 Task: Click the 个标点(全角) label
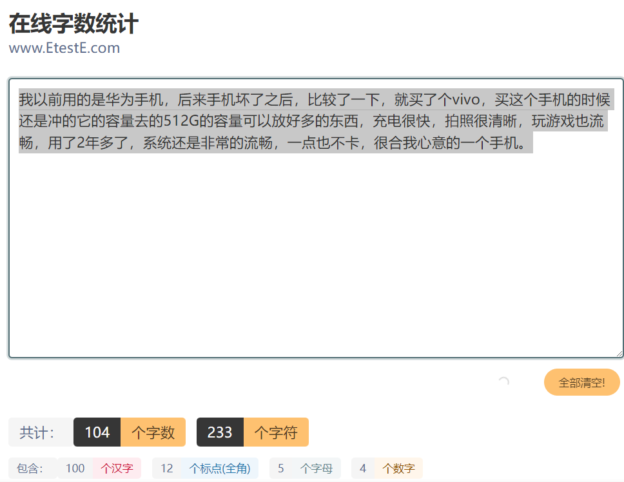coord(220,468)
